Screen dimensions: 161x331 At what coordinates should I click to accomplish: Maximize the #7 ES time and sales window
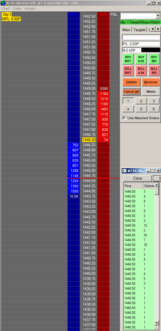tap(153, 170)
